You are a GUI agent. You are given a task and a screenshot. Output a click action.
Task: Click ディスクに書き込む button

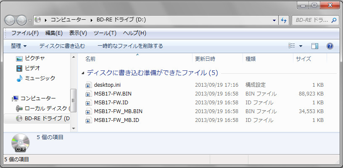[x=62, y=46]
